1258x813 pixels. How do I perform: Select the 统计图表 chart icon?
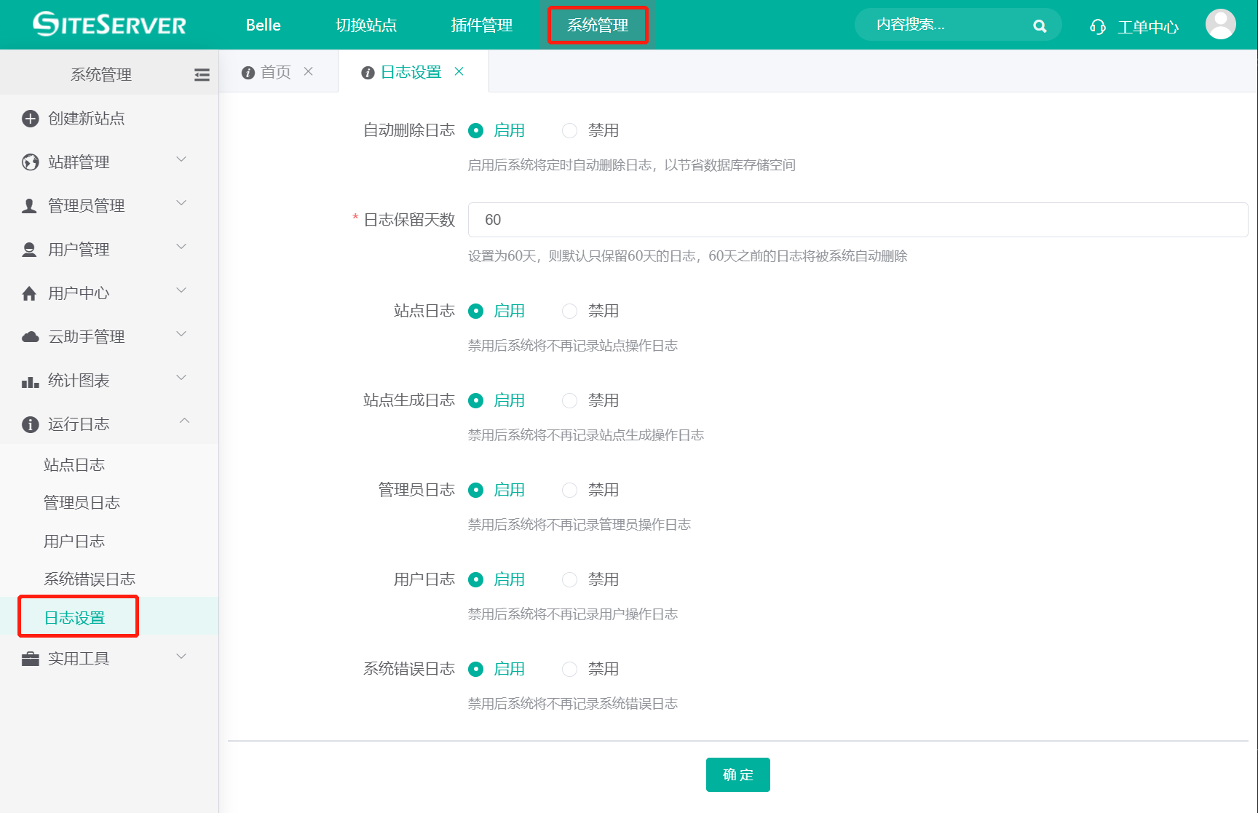[30, 379]
